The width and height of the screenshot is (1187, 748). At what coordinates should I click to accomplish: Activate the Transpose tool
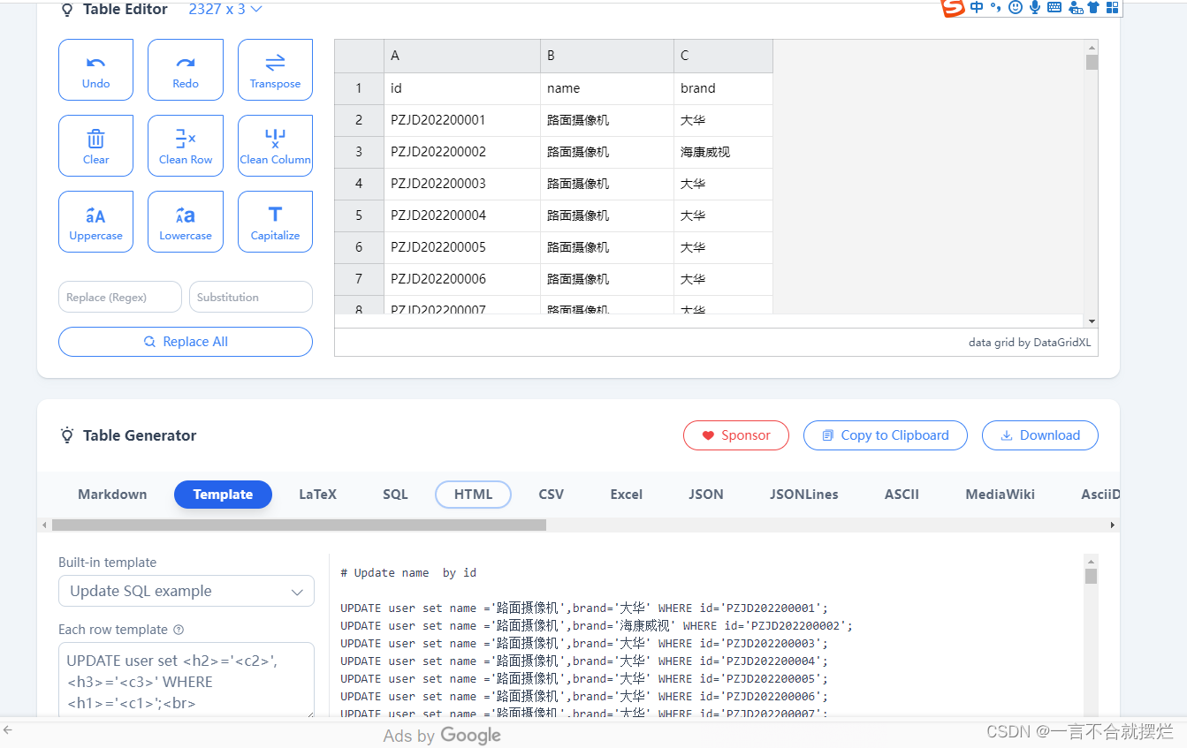coord(275,69)
